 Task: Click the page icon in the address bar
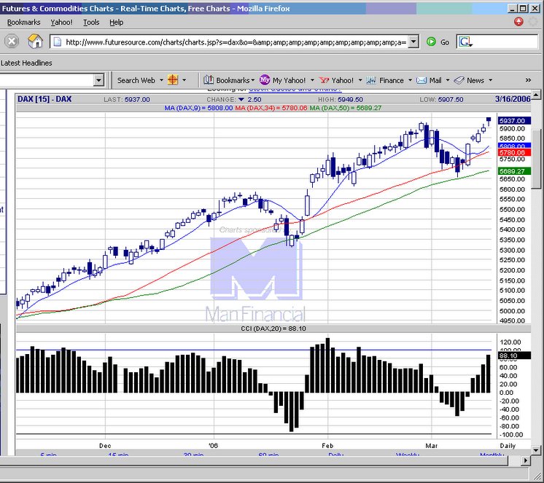58,42
